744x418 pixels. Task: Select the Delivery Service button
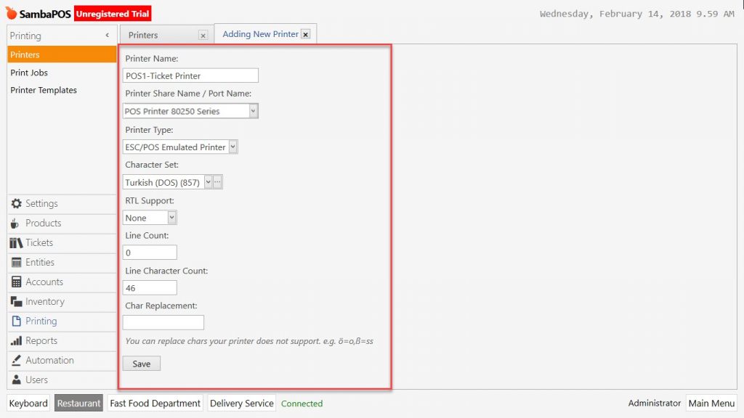point(242,403)
